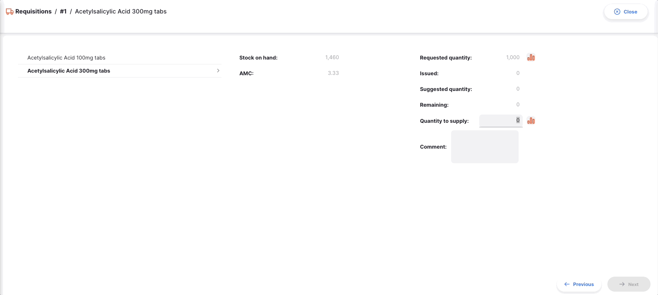658x295 pixels.
Task: Click into the Comment text area
Action: click(485, 147)
